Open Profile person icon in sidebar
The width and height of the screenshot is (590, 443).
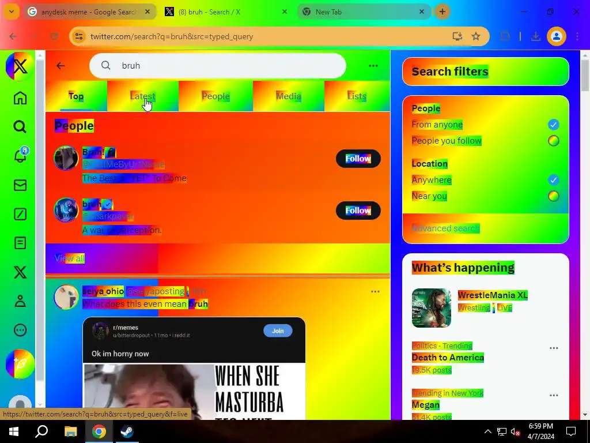pyautogui.click(x=20, y=301)
